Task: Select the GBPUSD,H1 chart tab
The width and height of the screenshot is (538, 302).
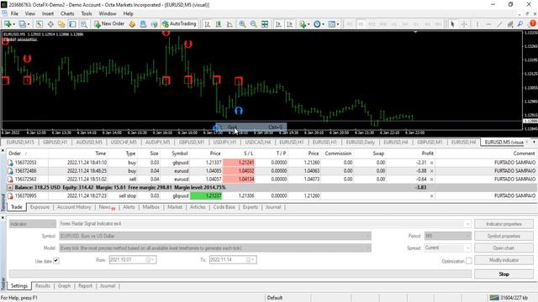Action: (55, 142)
